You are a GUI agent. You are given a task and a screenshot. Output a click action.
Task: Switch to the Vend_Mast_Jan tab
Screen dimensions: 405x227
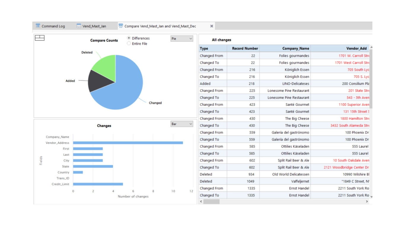[92, 26]
